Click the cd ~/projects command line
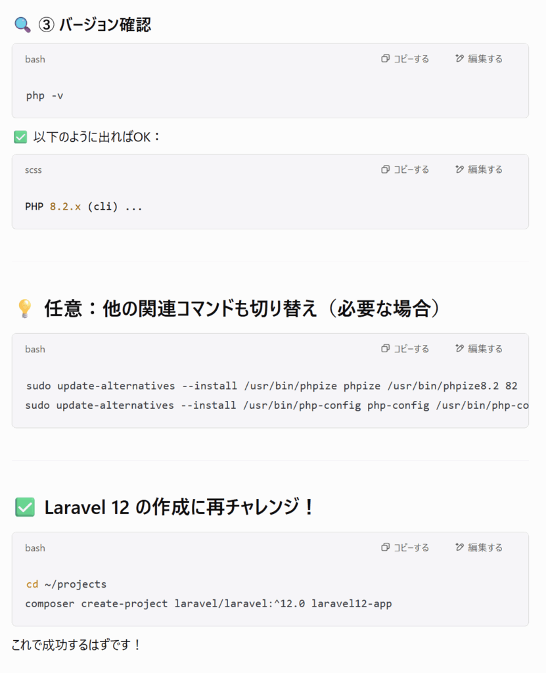The height and width of the screenshot is (673, 546). (66, 584)
